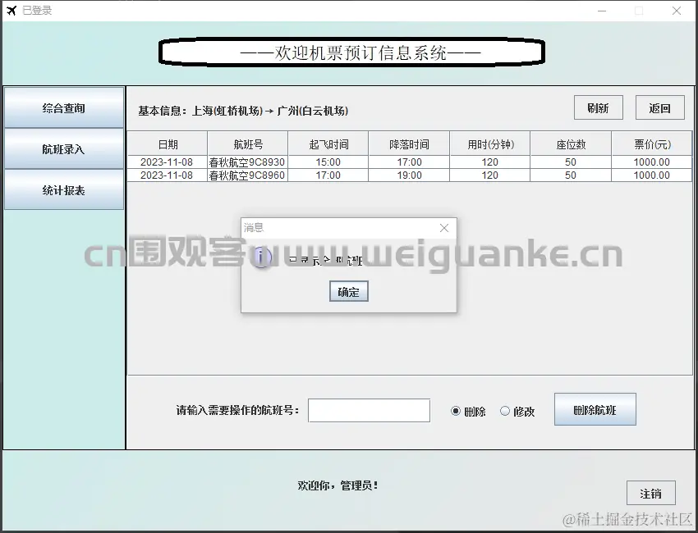This screenshot has width=698, height=533.
Task: Click ticket price cell in 9C8960 row
Action: pos(652,175)
